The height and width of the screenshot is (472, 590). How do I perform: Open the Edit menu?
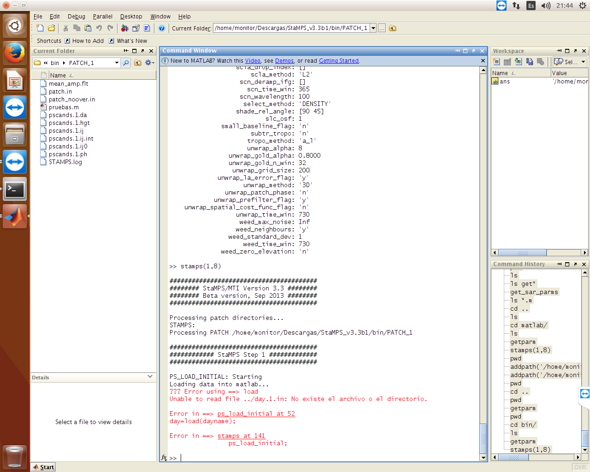click(x=55, y=16)
